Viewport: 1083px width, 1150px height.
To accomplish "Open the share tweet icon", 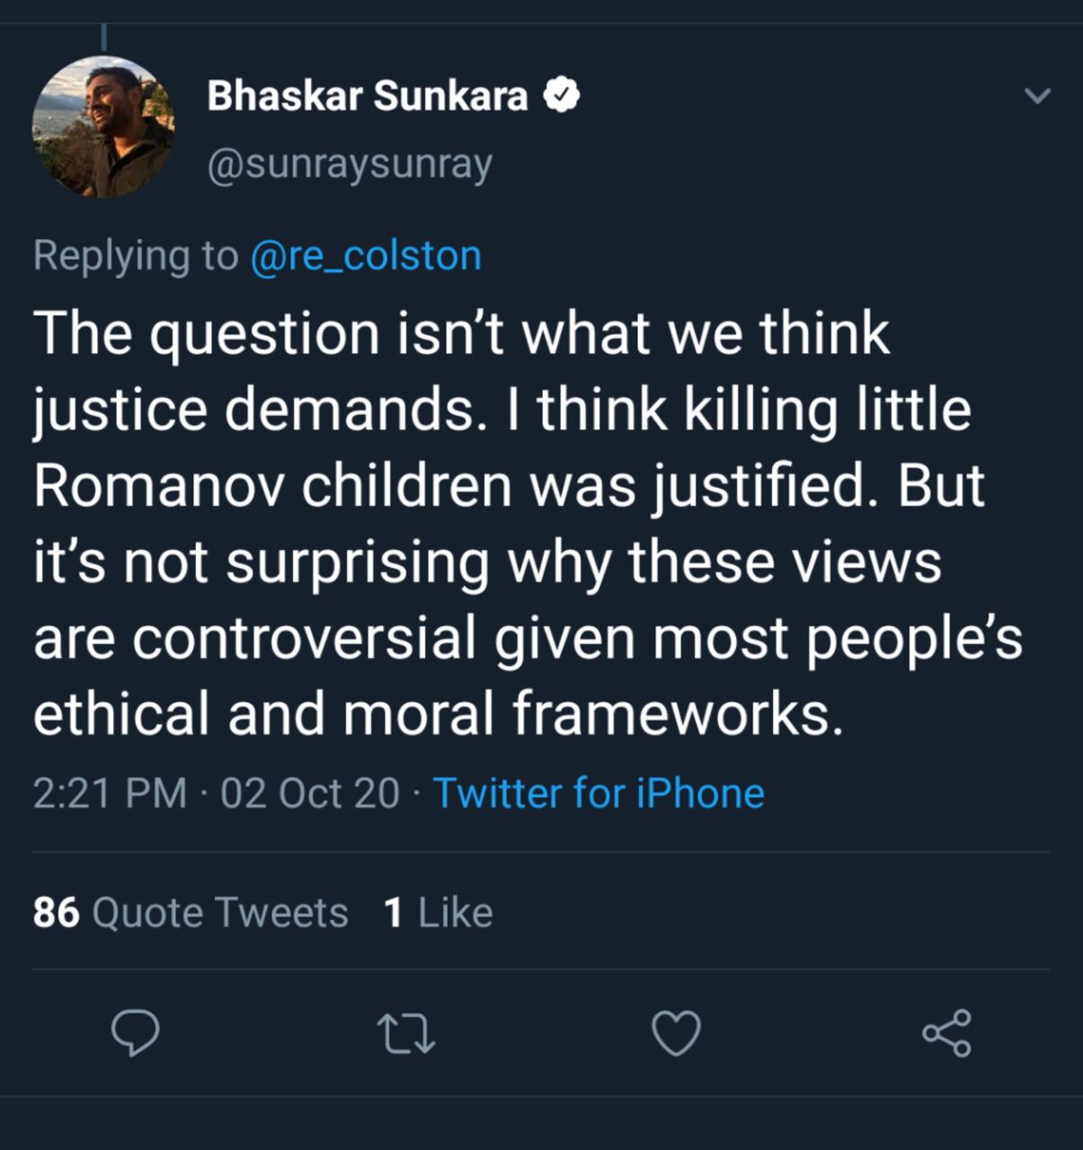I will 946,1033.
